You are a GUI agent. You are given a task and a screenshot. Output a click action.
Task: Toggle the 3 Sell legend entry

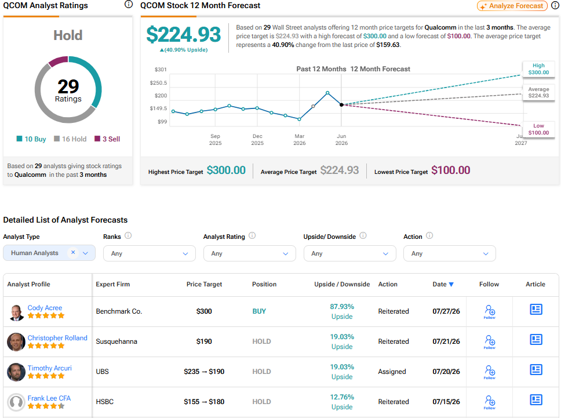pyautogui.click(x=107, y=139)
